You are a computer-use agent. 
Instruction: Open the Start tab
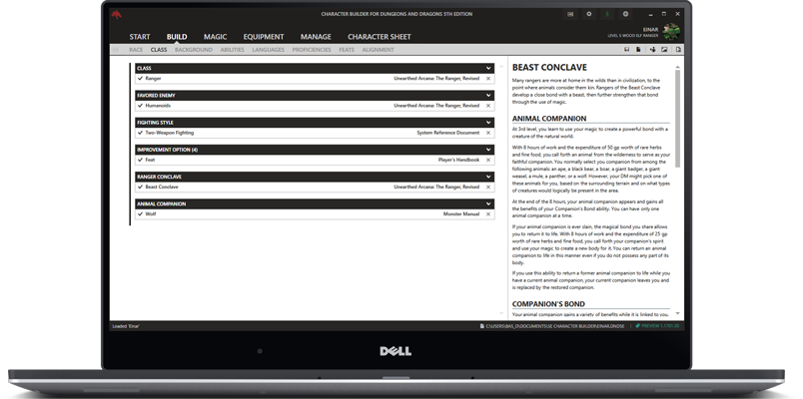(140, 37)
